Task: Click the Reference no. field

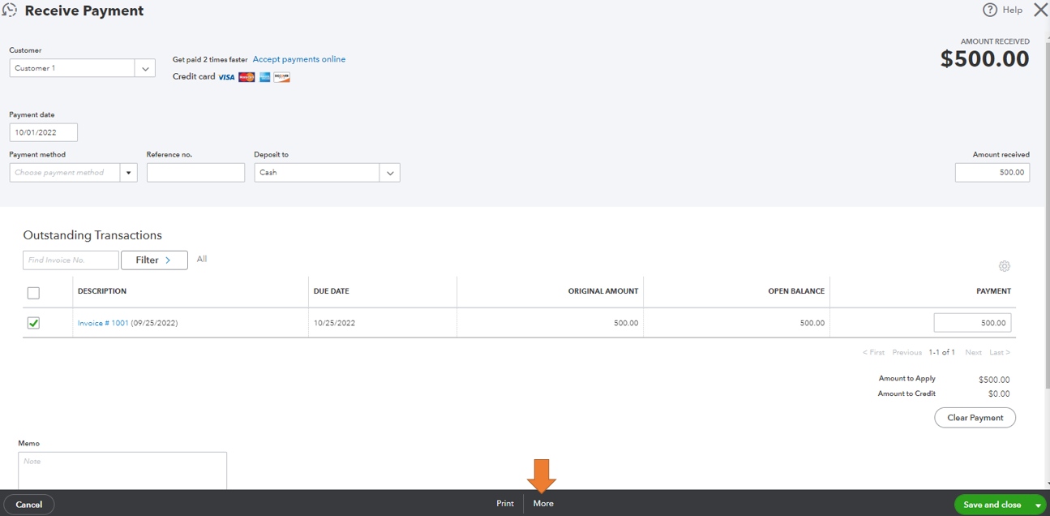Action: tap(195, 172)
